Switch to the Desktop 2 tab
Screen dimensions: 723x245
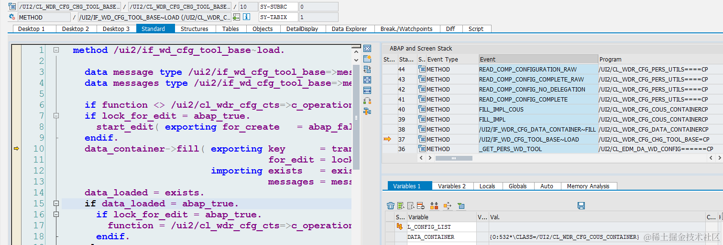(x=76, y=29)
